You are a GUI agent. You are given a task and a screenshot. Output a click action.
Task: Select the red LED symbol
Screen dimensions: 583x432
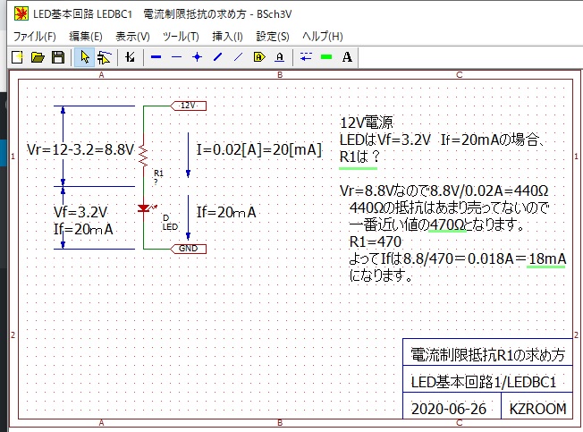(x=144, y=209)
